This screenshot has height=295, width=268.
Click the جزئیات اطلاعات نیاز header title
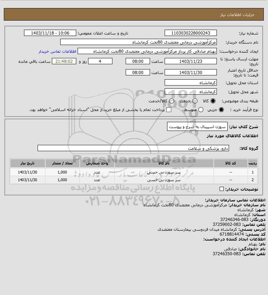[237, 15]
